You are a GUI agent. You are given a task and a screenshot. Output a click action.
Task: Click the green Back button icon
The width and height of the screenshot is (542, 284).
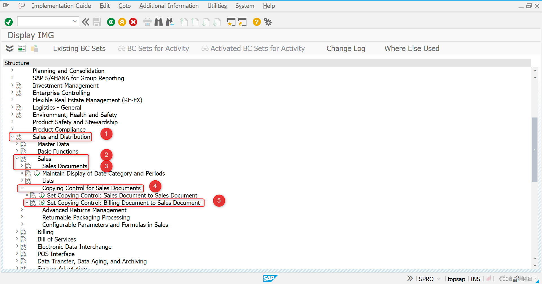pos(111,22)
